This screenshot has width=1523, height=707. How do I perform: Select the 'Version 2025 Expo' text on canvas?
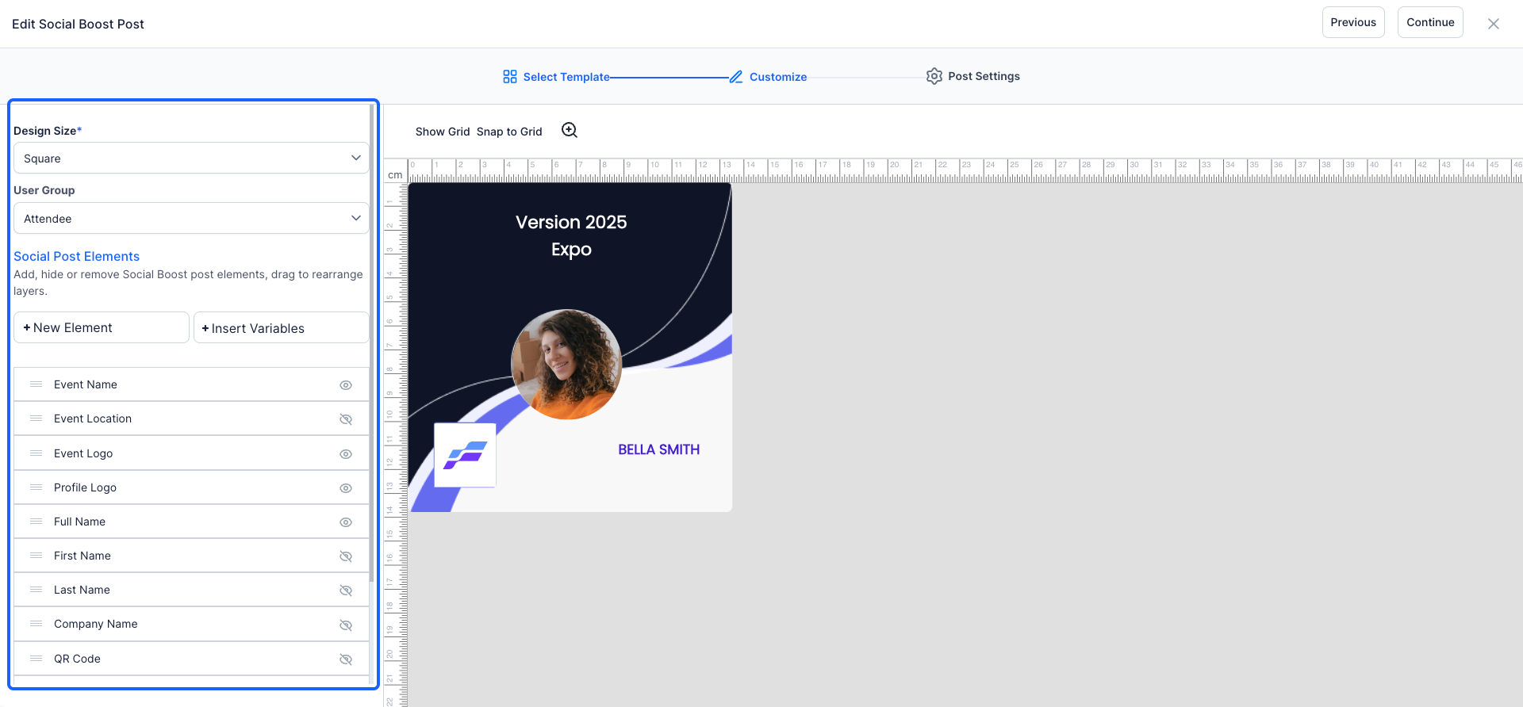(x=571, y=235)
